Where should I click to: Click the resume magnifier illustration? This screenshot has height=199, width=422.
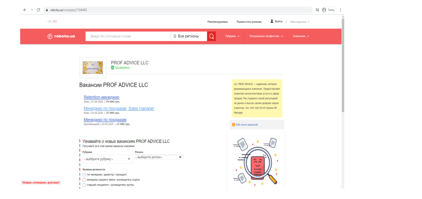255,163
